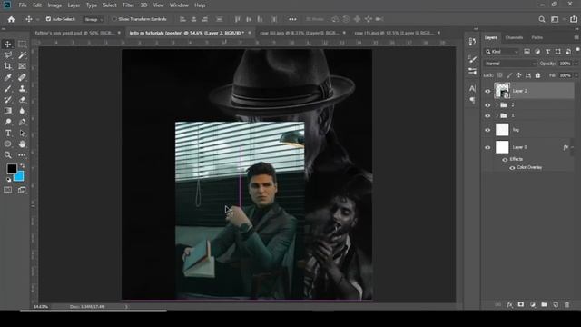Hide Layer 2 with its eye icon
581x327 pixels.
tap(487, 91)
